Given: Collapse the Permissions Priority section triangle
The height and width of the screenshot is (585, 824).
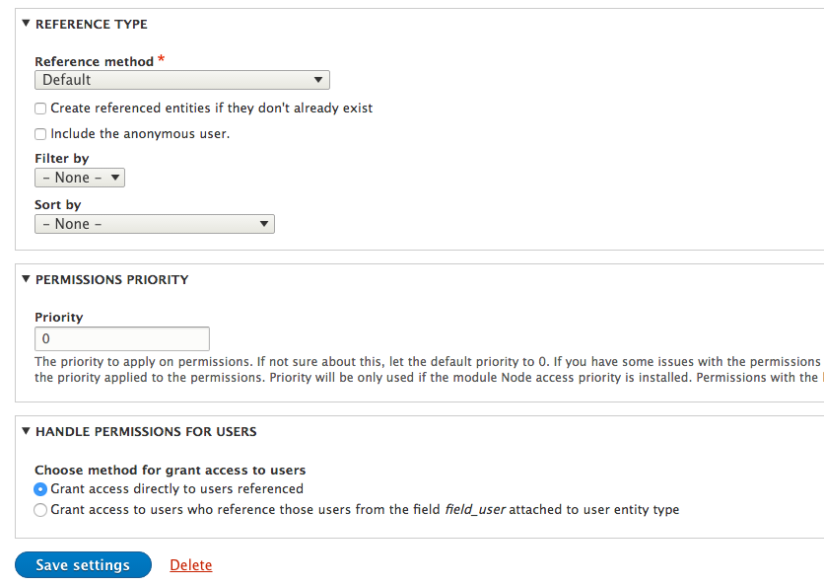Looking at the screenshot, I should 26,279.
